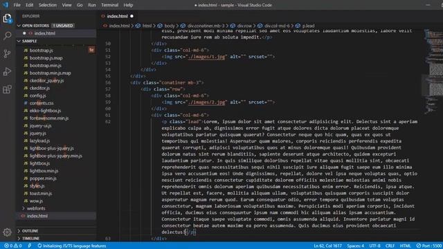Open lightbox.min.js file

tap(44, 171)
